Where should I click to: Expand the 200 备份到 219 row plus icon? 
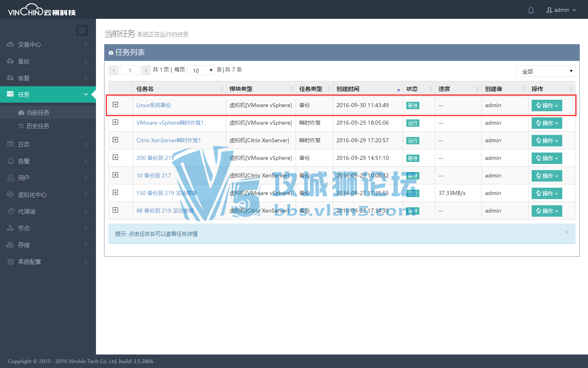(x=116, y=157)
